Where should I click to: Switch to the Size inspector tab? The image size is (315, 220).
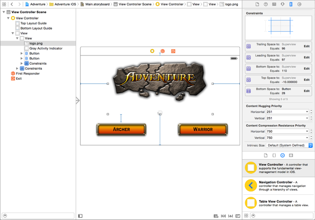[291, 4]
